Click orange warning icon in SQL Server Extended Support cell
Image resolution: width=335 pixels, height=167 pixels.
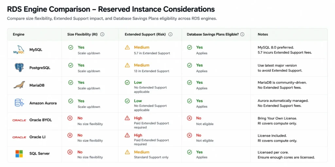[x=127, y=152]
